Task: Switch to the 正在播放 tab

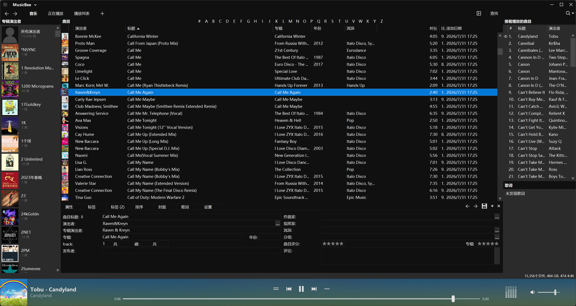Action: coord(55,13)
